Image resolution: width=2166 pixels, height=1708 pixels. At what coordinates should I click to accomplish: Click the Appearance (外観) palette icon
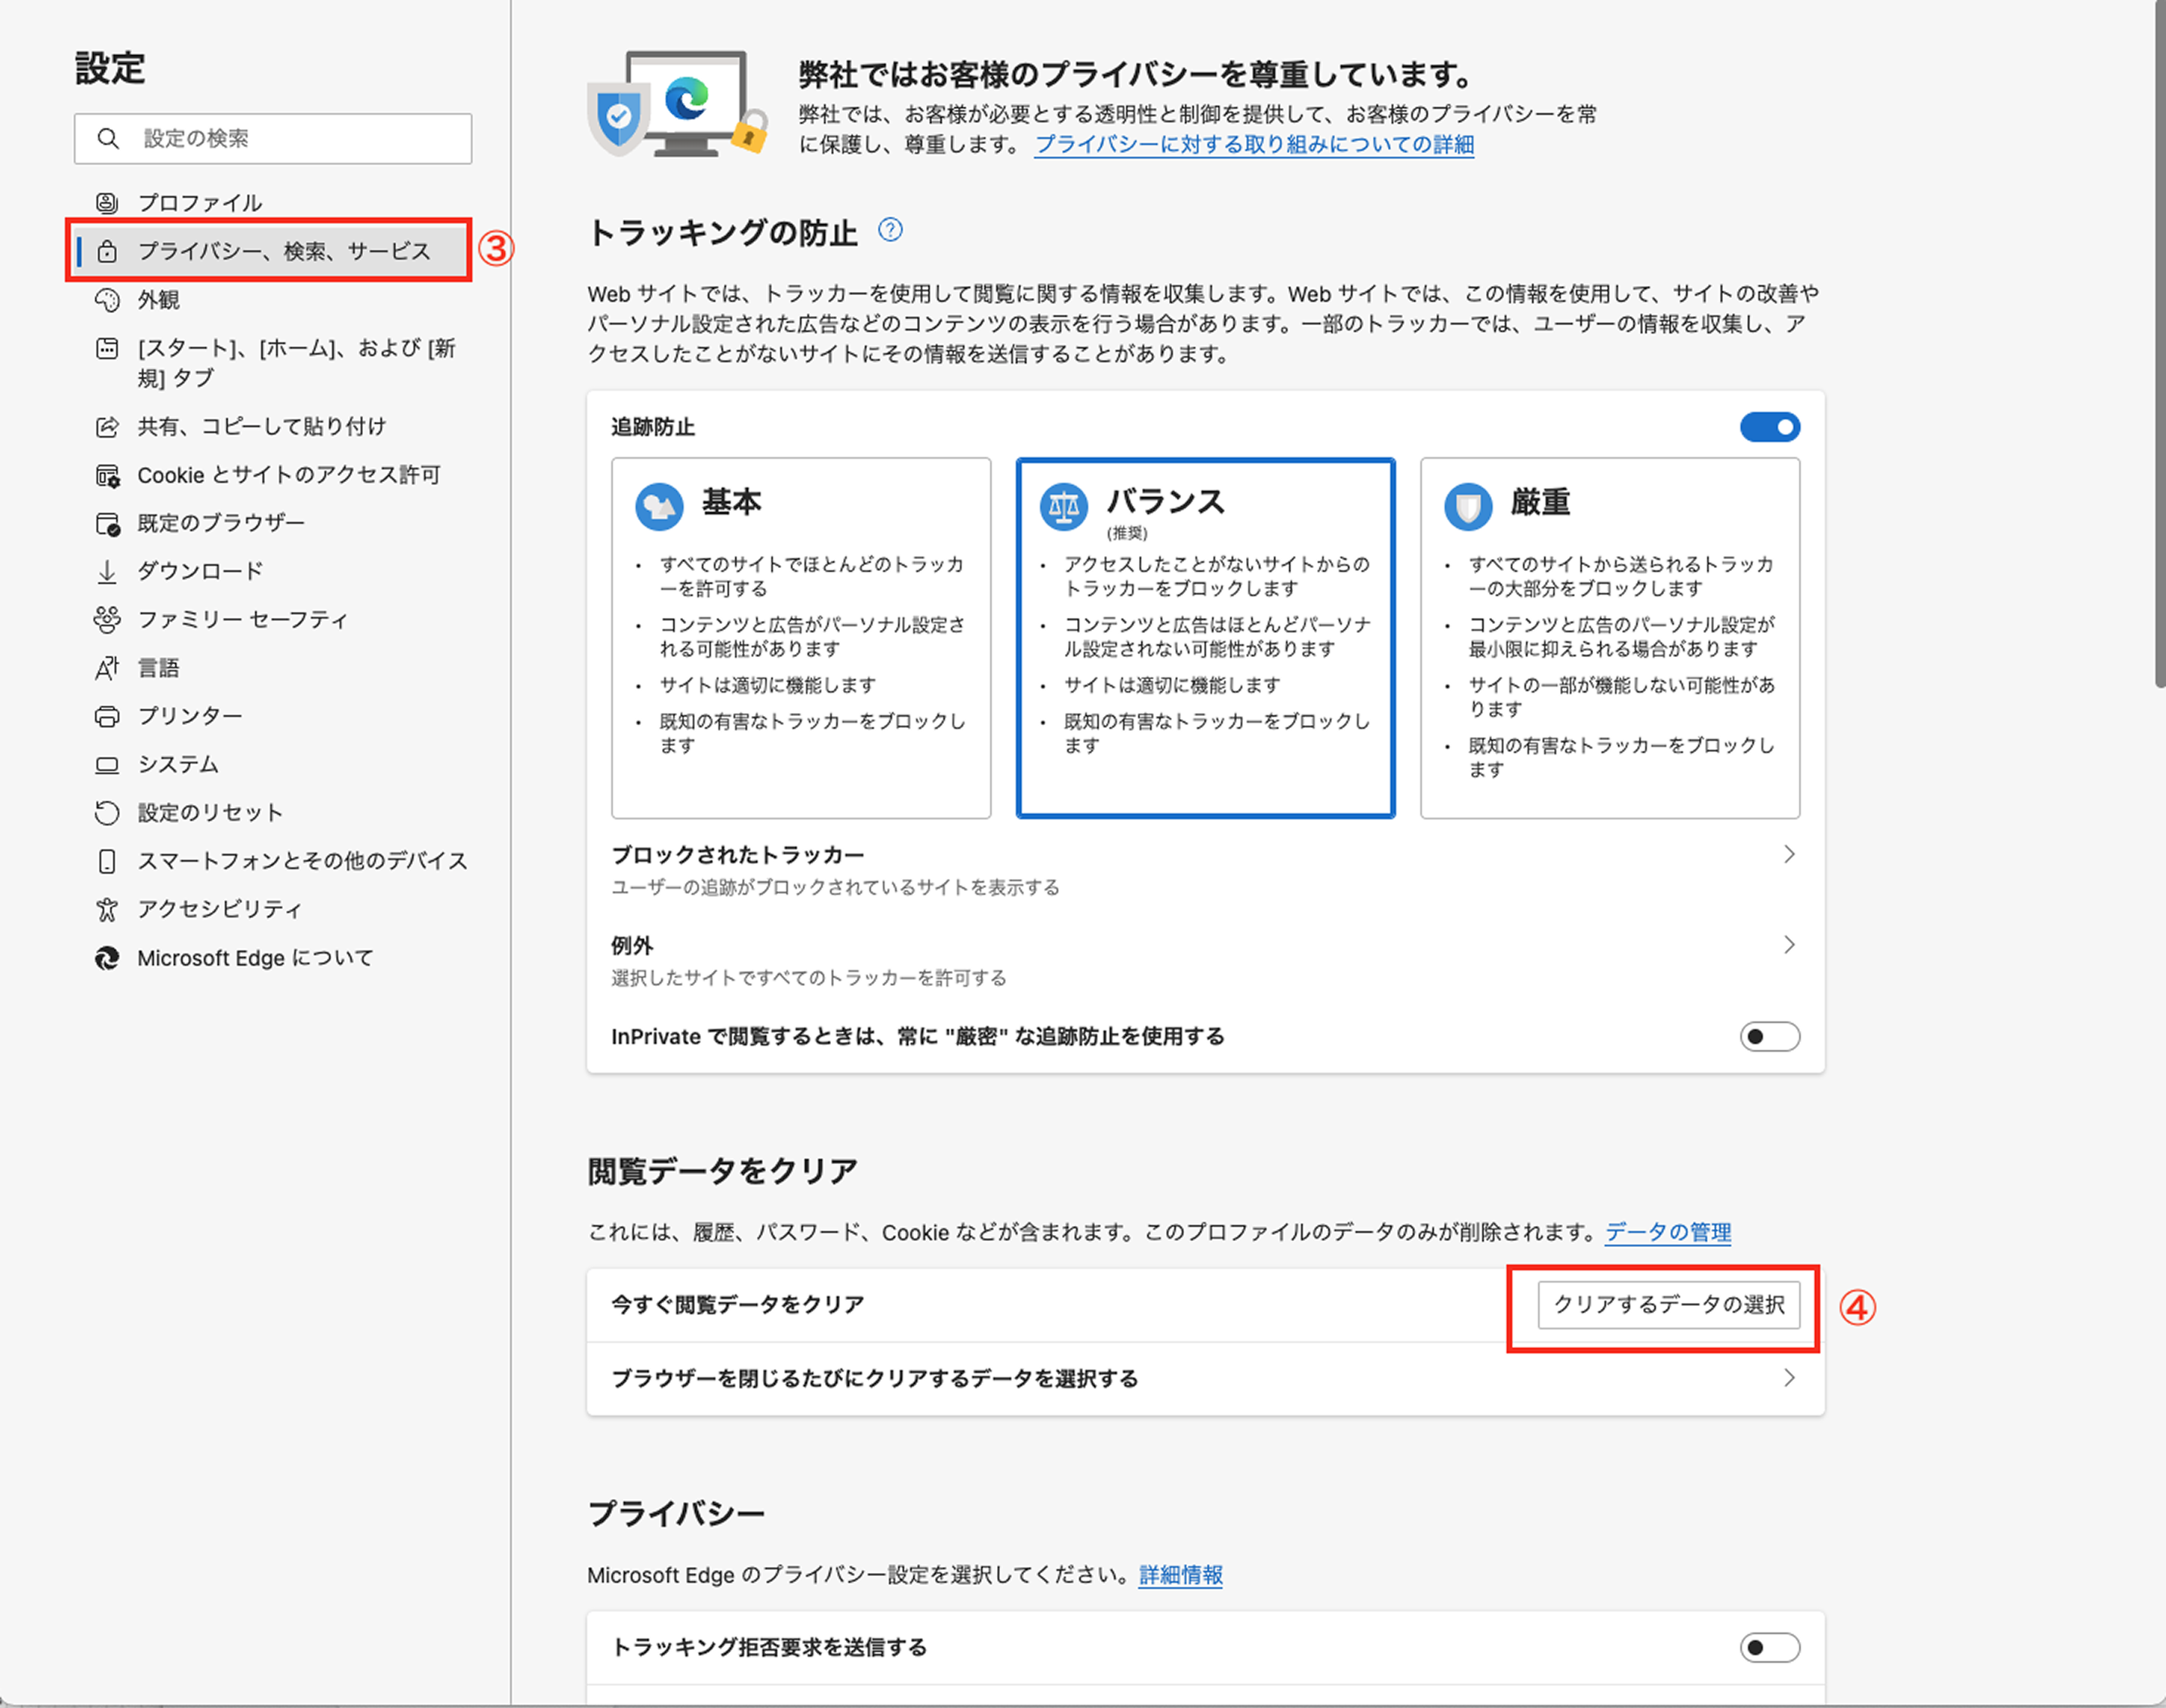pyautogui.click(x=107, y=300)
